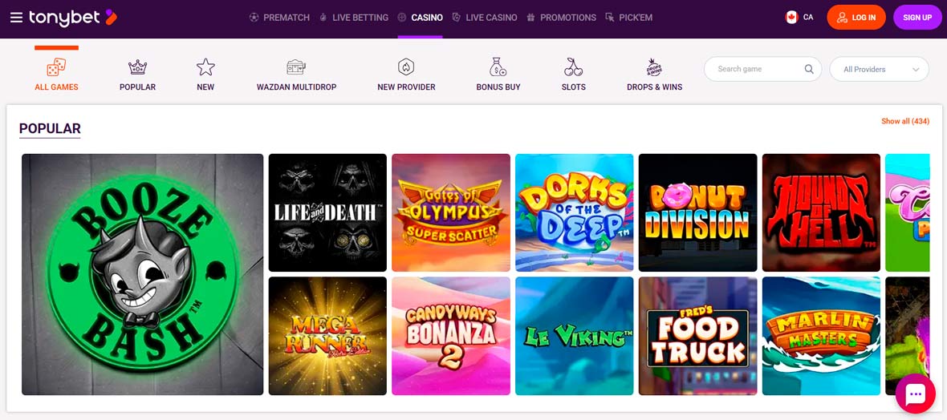The height and width of the screenshot is (420, 947).
Task: Open the Mega Runner game
Action: (x=327, y=336)
